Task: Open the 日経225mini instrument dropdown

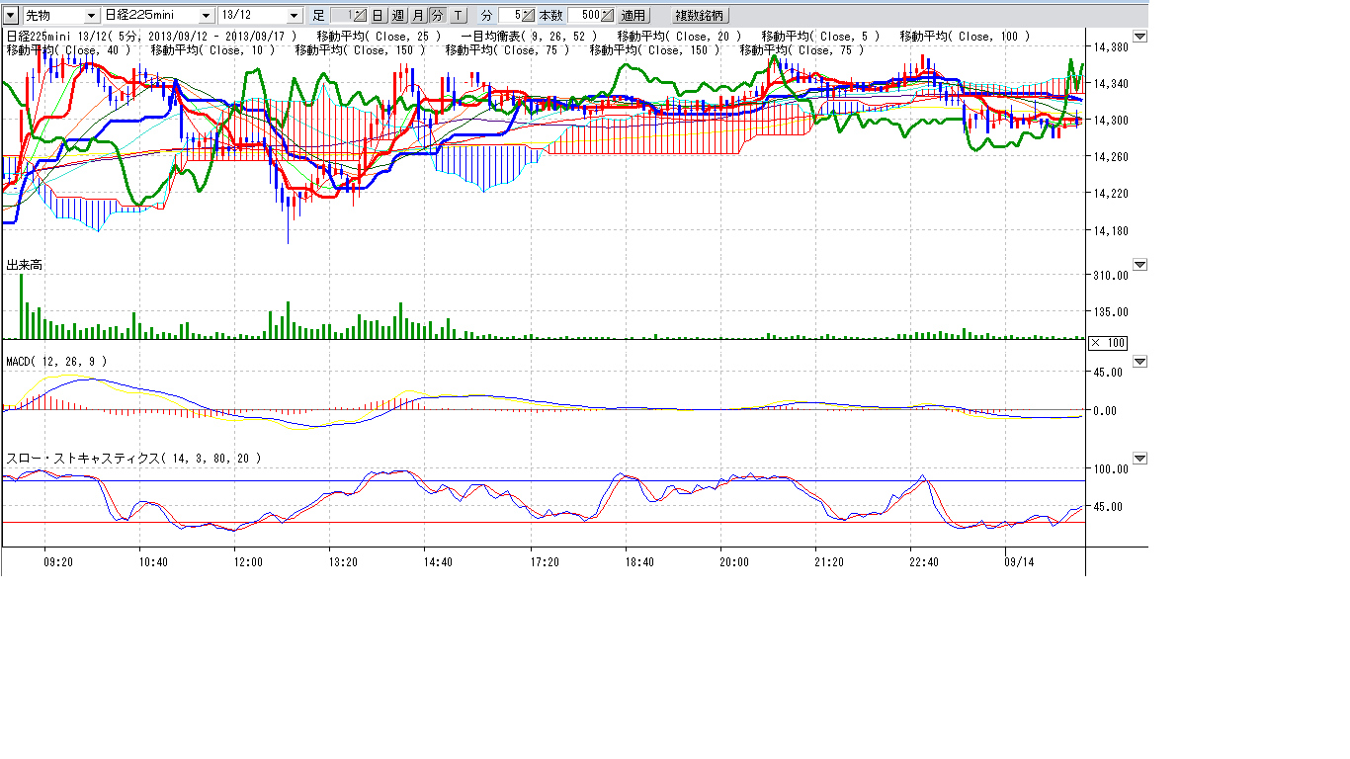Action: (x=206, y=16)
